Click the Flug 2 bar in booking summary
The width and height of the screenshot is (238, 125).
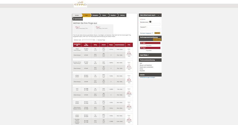(x=150, y=48)
